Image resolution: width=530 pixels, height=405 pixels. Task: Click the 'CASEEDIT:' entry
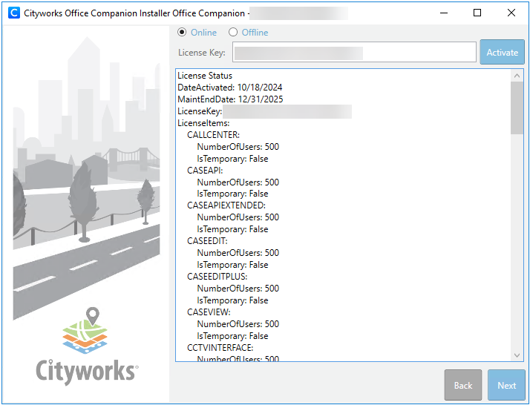click(207, 241)
